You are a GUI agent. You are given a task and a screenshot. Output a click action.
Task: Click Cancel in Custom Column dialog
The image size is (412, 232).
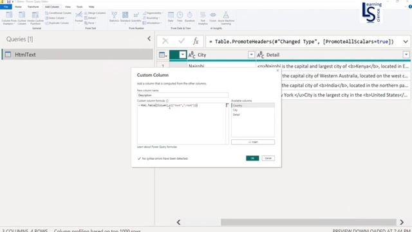pyautogui.click(x=268, y=158)
